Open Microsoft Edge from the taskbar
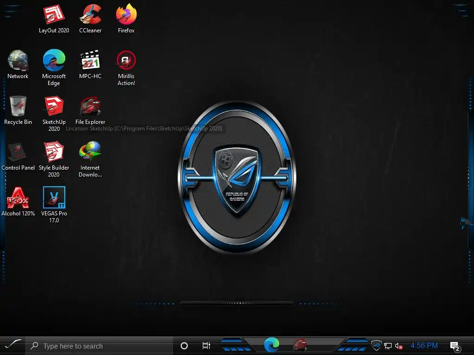 click(x=271, y=345)
